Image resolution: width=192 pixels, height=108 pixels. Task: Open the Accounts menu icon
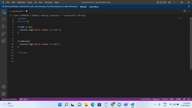click(4, 87)
